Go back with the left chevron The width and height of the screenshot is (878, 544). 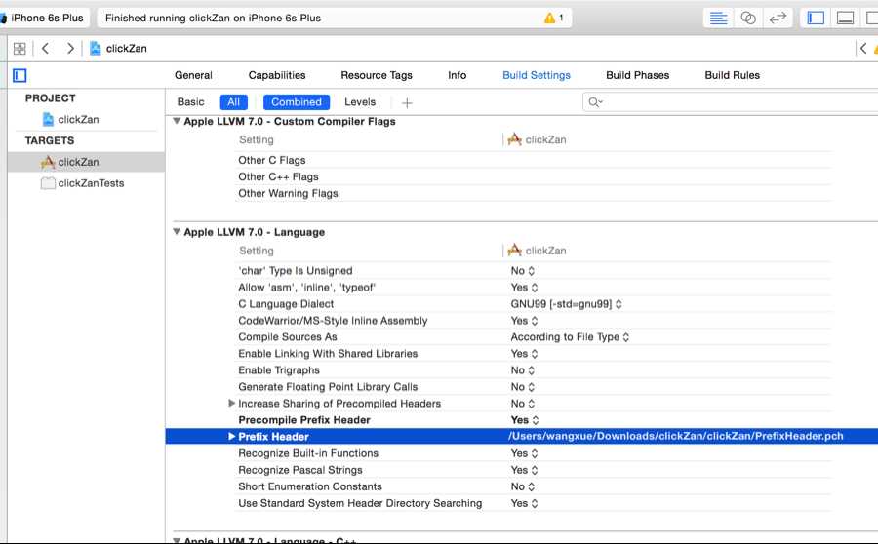[45, 49]
